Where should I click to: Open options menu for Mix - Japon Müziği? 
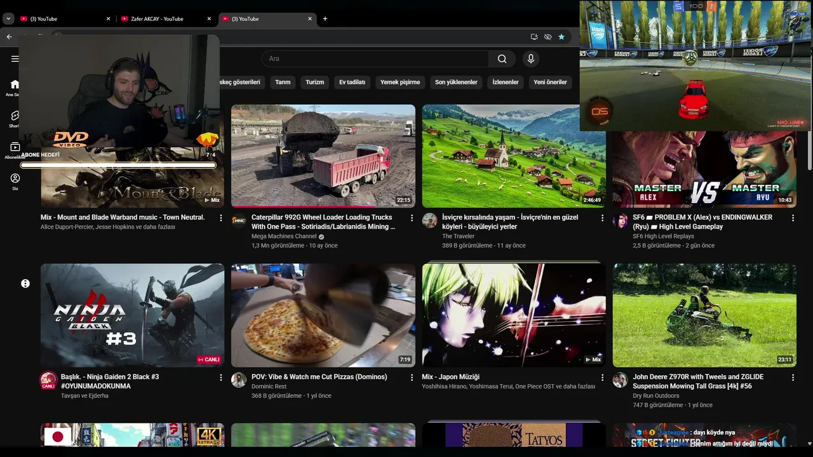coord(603,377)
